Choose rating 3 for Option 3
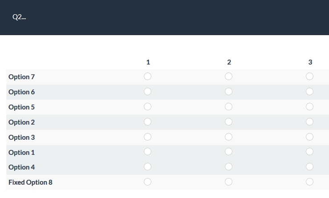Viewport: 329px width, 198px height. click(310, 137)
